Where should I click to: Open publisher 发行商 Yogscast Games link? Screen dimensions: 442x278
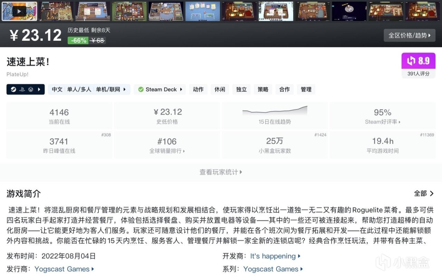64,269
